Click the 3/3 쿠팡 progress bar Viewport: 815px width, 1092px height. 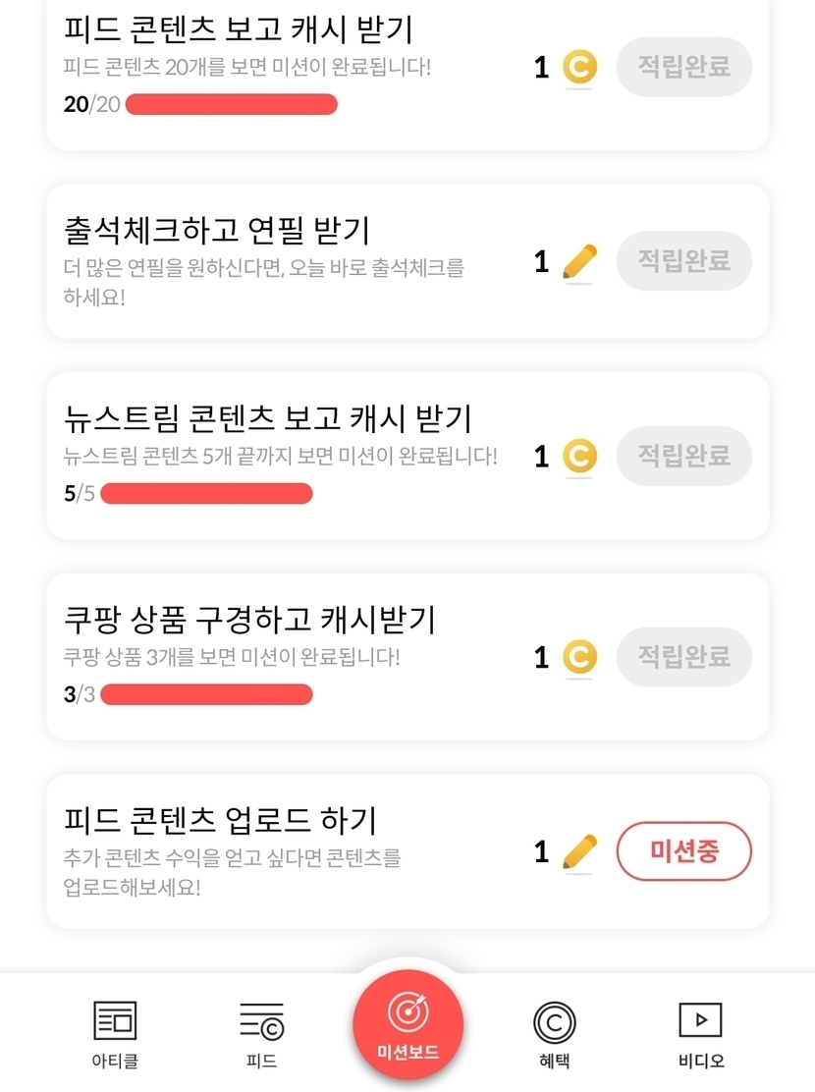(206, 694)
